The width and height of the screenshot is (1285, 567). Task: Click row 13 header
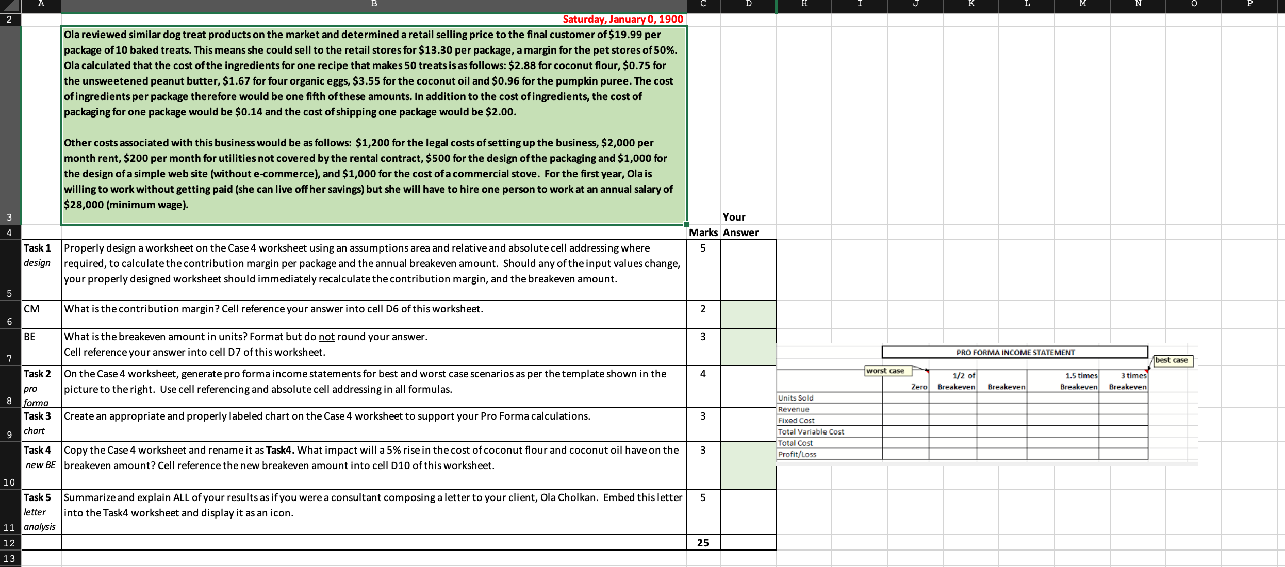tap(10, 558)
